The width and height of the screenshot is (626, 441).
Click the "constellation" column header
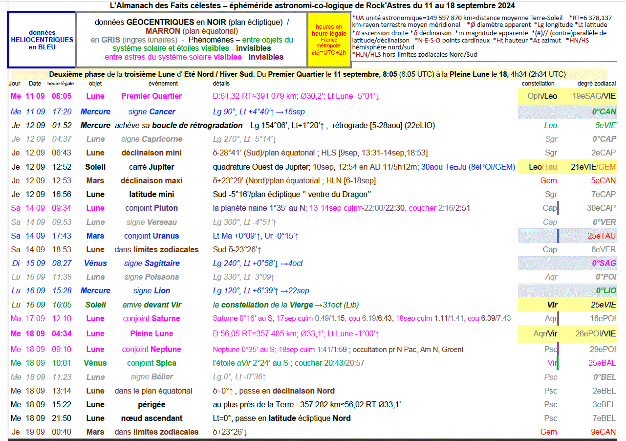coord(538,84)
